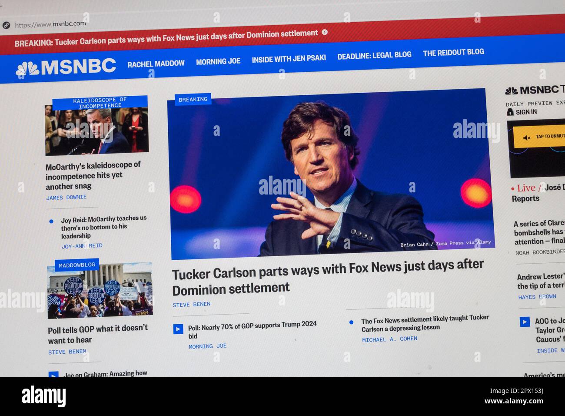The height and width of the screenshot is (416, 565).
Task: Click the lock icon next to Sign In
Action: coord(510,112)
